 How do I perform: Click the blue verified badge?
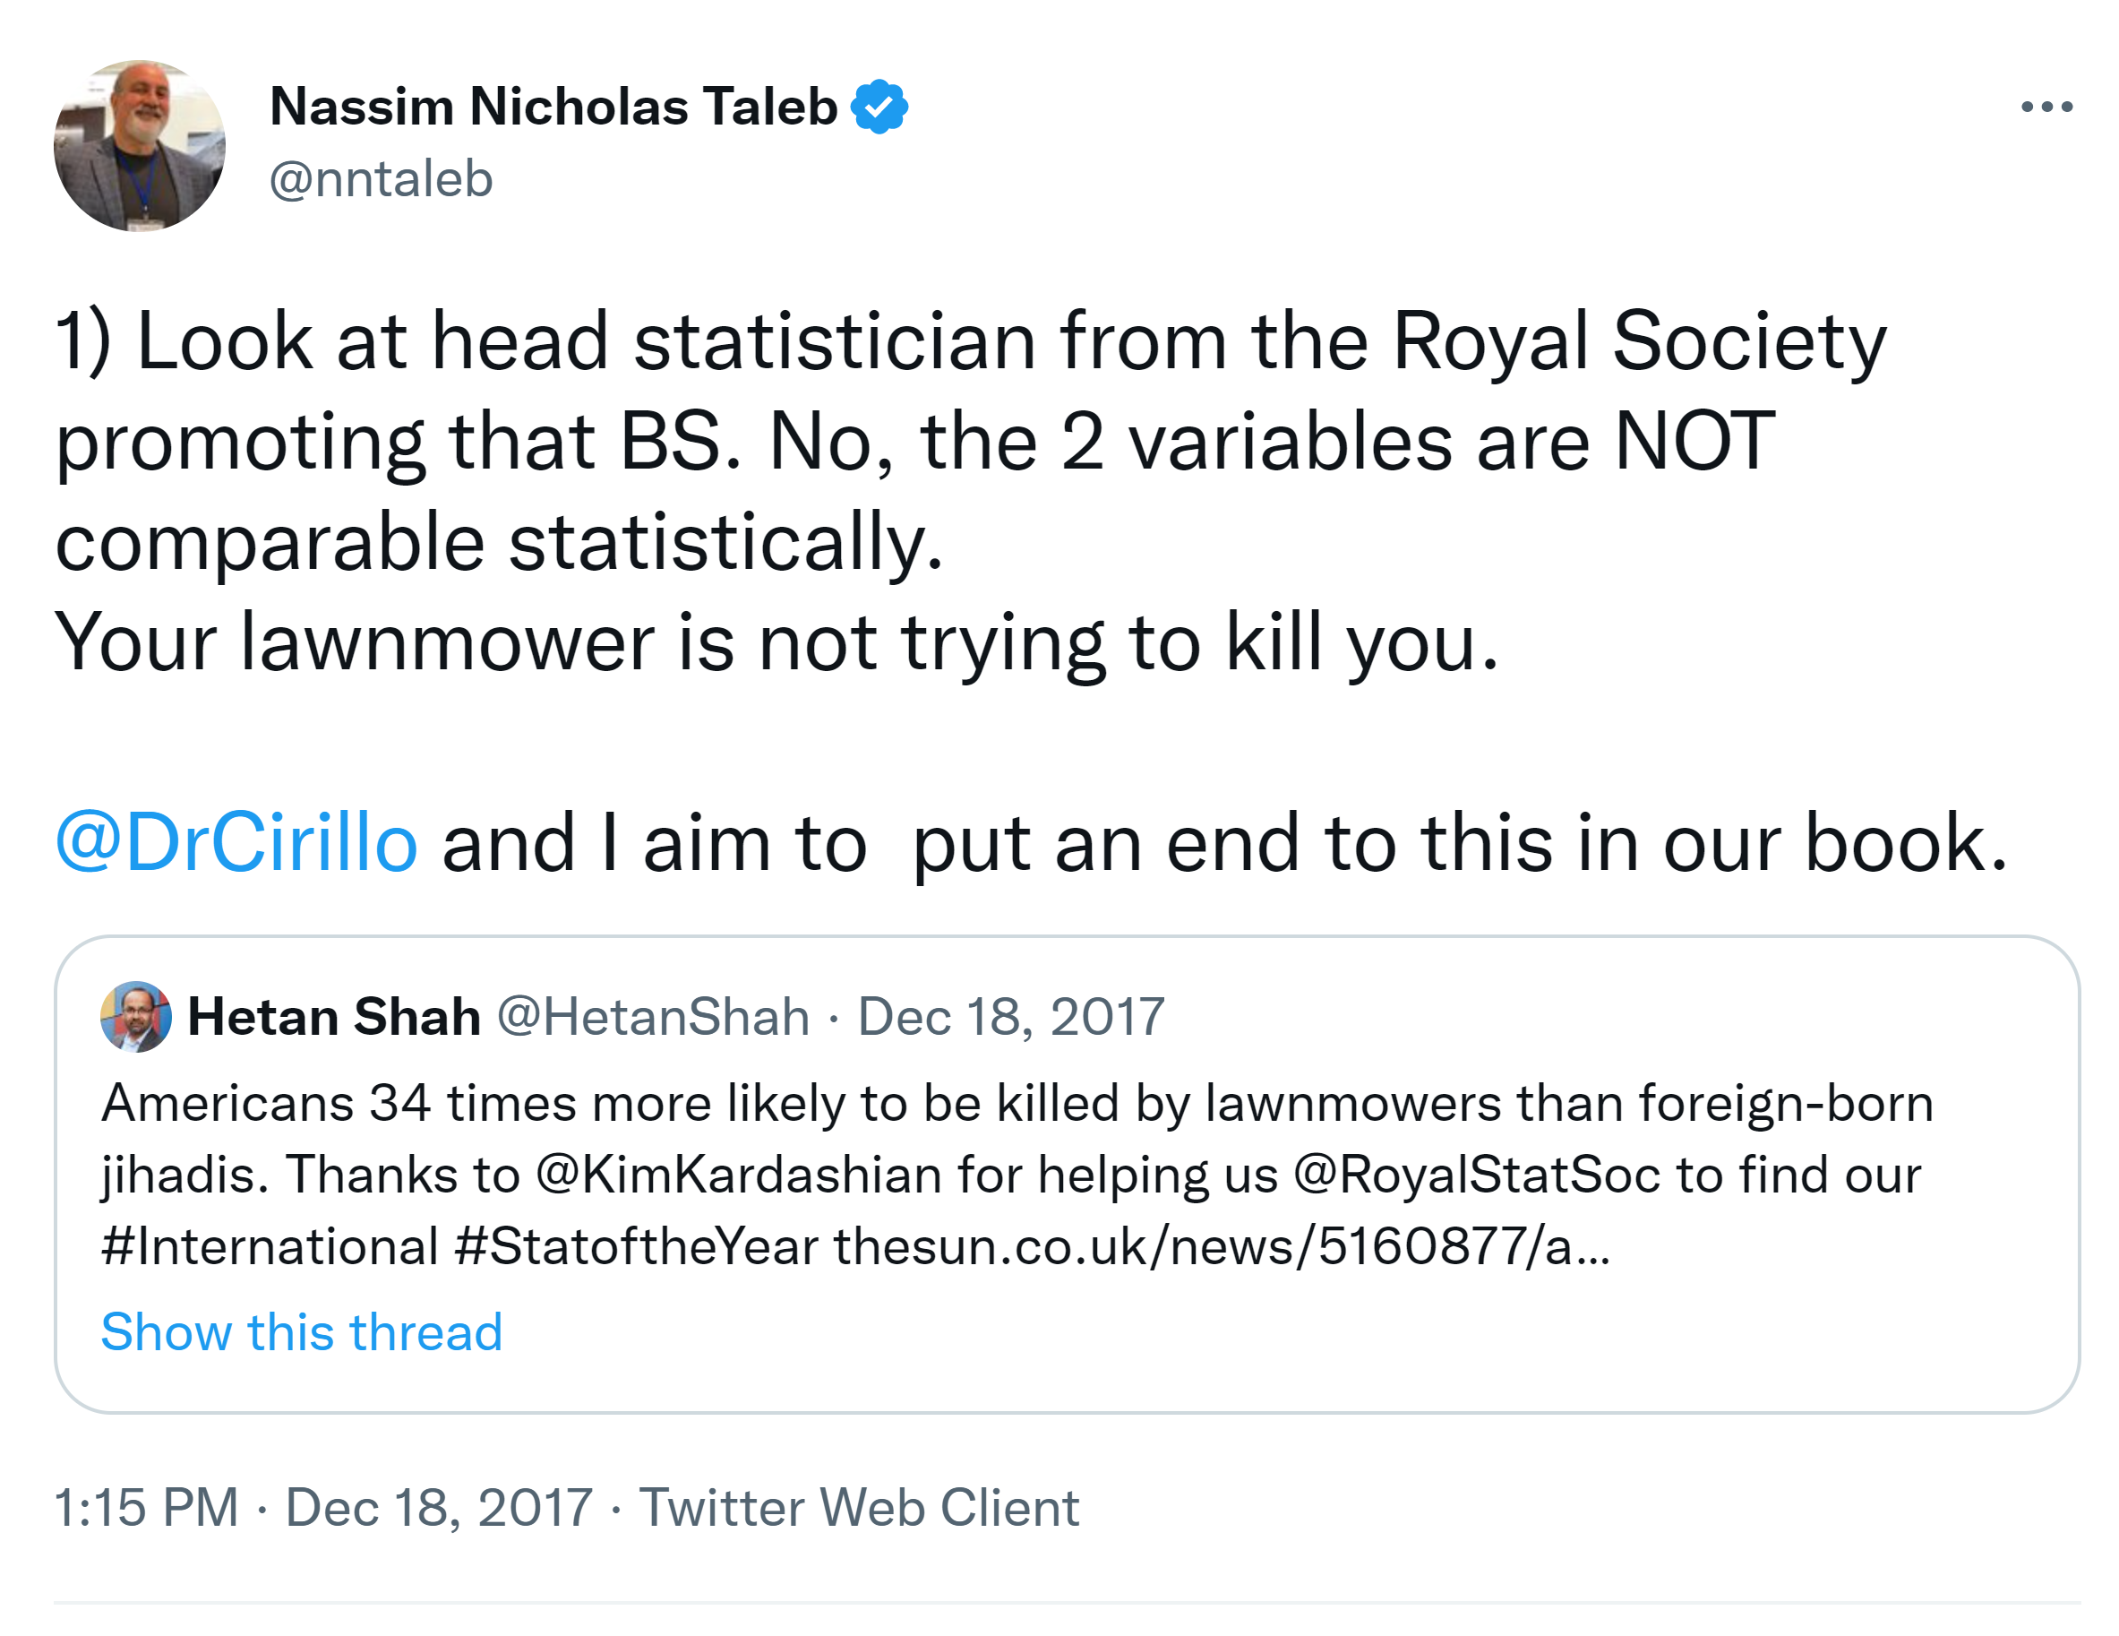[x=879, y=107]
